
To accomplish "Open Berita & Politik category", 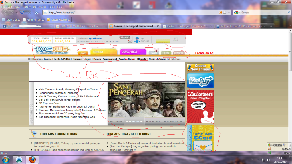I will (62, 59).
